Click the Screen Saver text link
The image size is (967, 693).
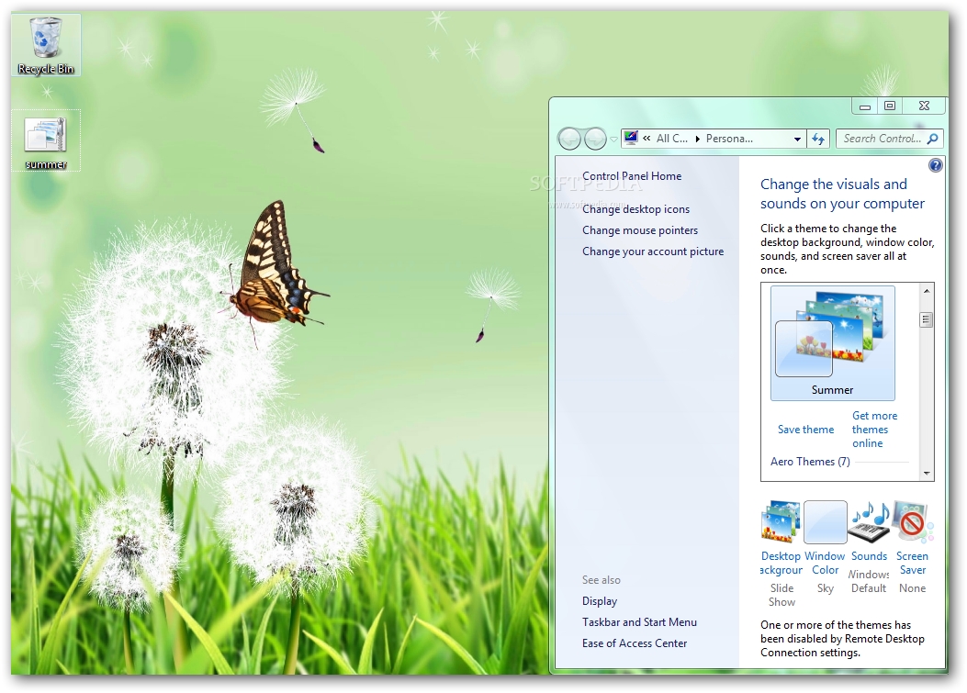click(x=912, y=563)
